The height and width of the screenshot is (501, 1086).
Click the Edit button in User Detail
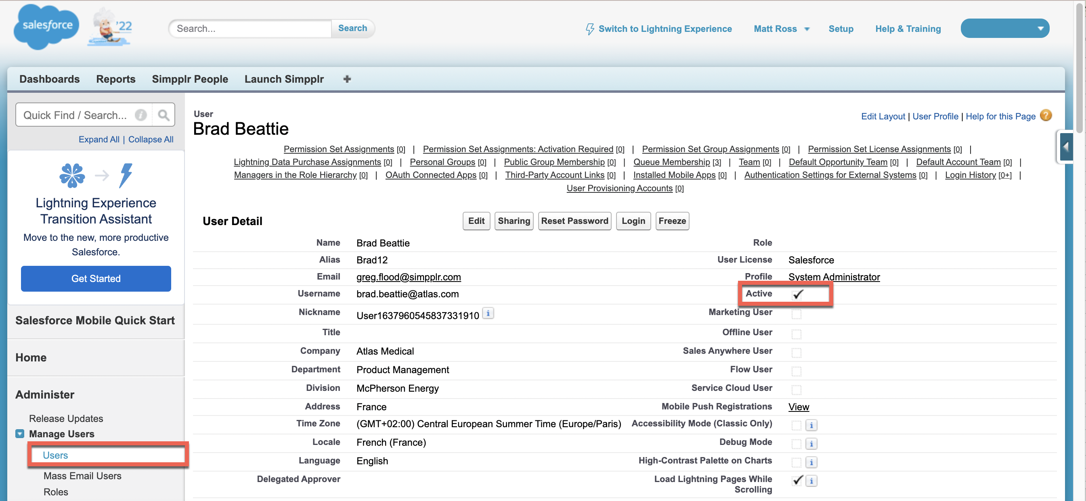click(476, 221)
